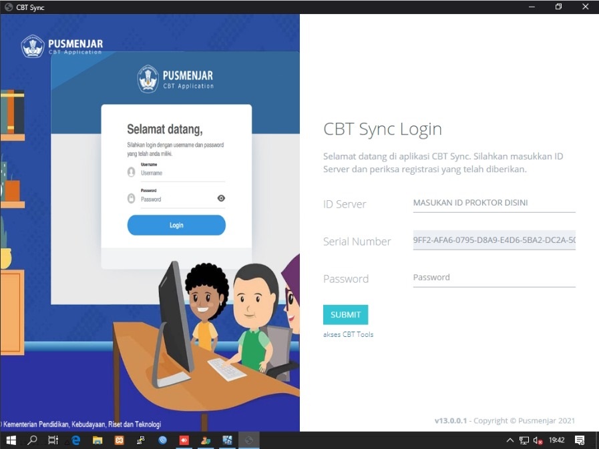
Task: Focus the ID Server input field
Action: pos(494,203)
